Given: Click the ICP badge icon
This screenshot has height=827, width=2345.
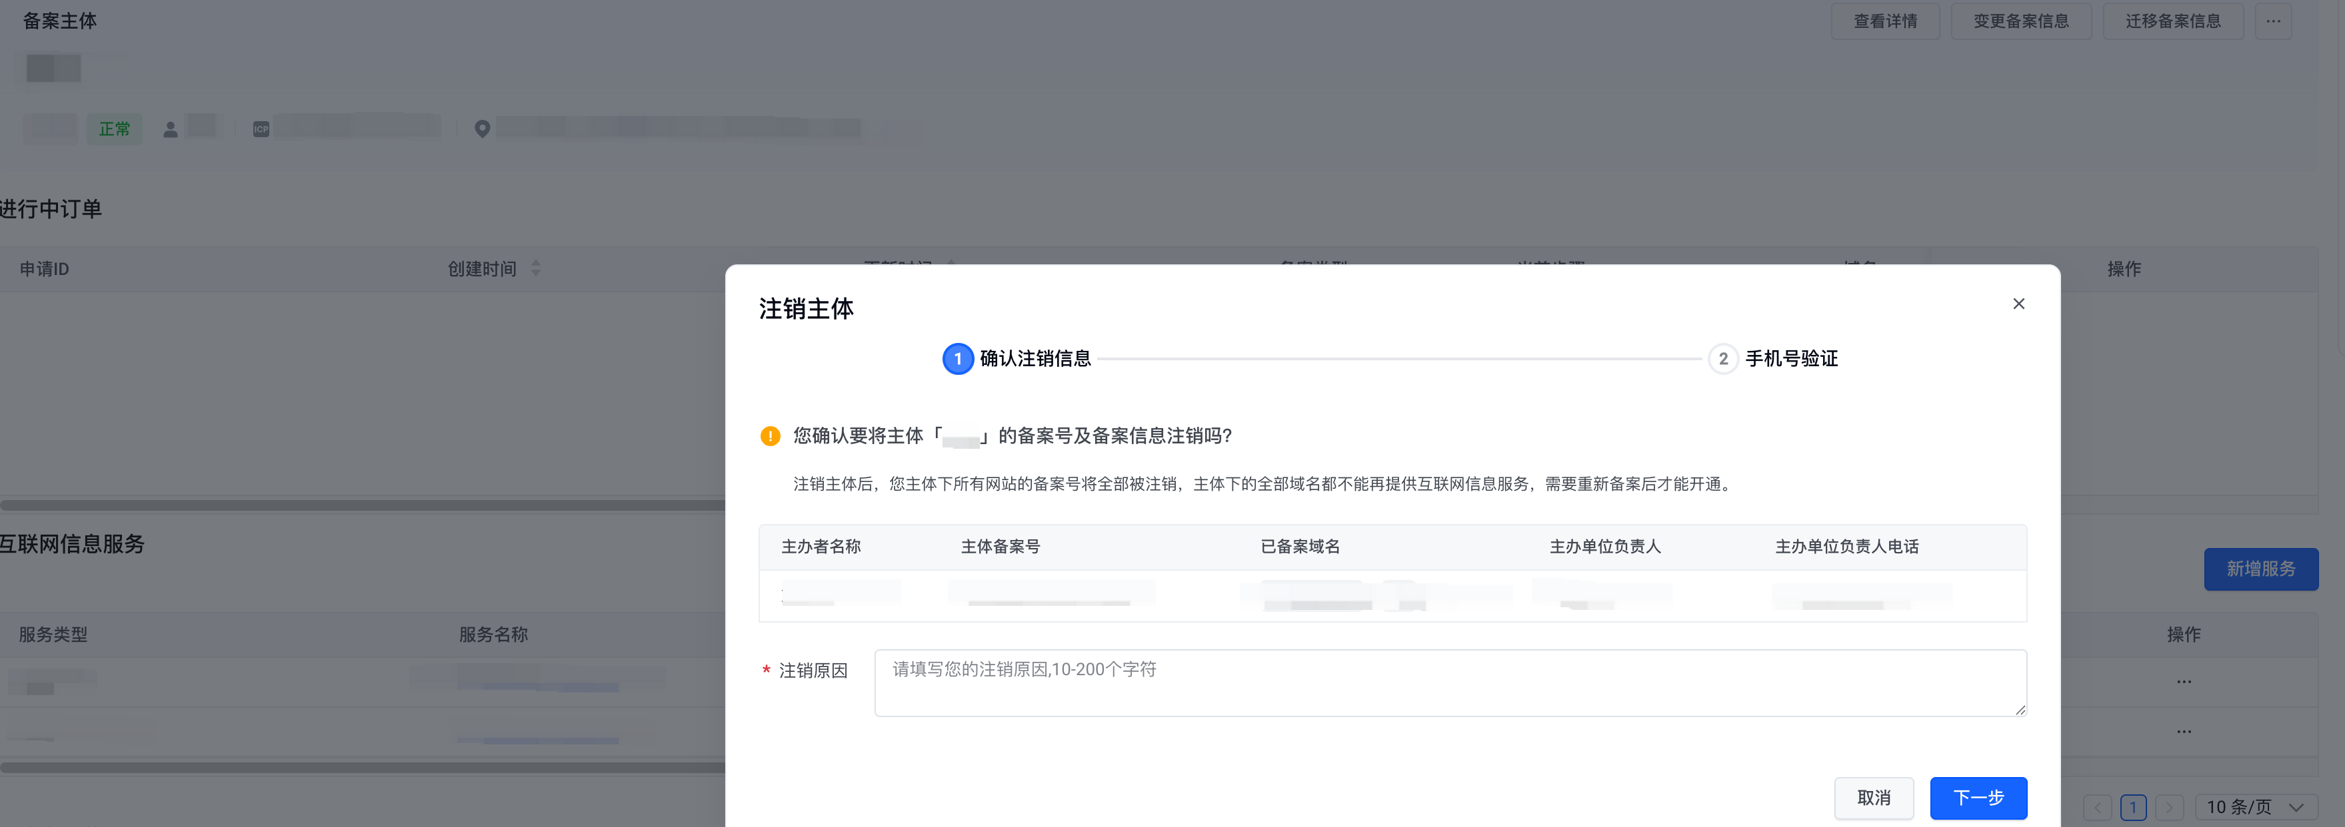Looking at the screenshot, I should pos(261,129).
